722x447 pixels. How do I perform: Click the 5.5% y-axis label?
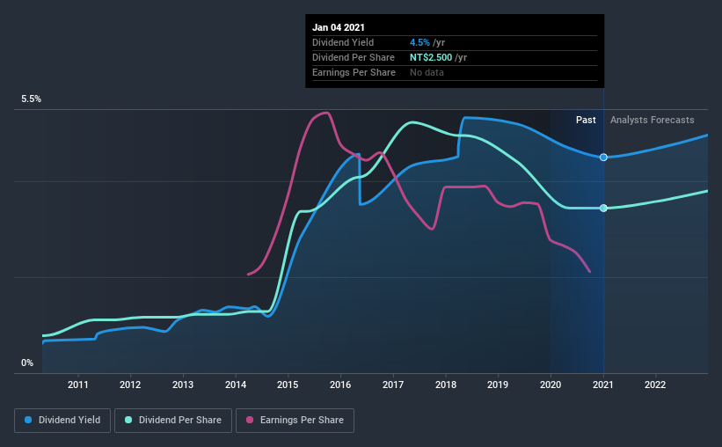click(32, 99)
